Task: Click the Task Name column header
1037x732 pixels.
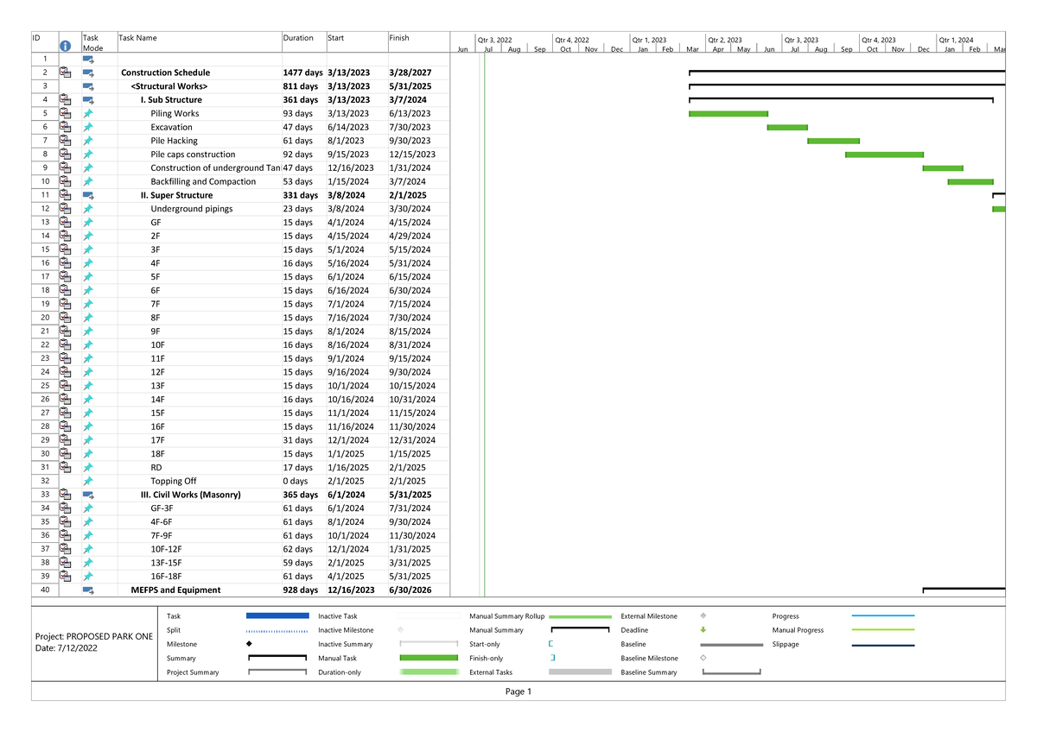Action: (138, 37)
